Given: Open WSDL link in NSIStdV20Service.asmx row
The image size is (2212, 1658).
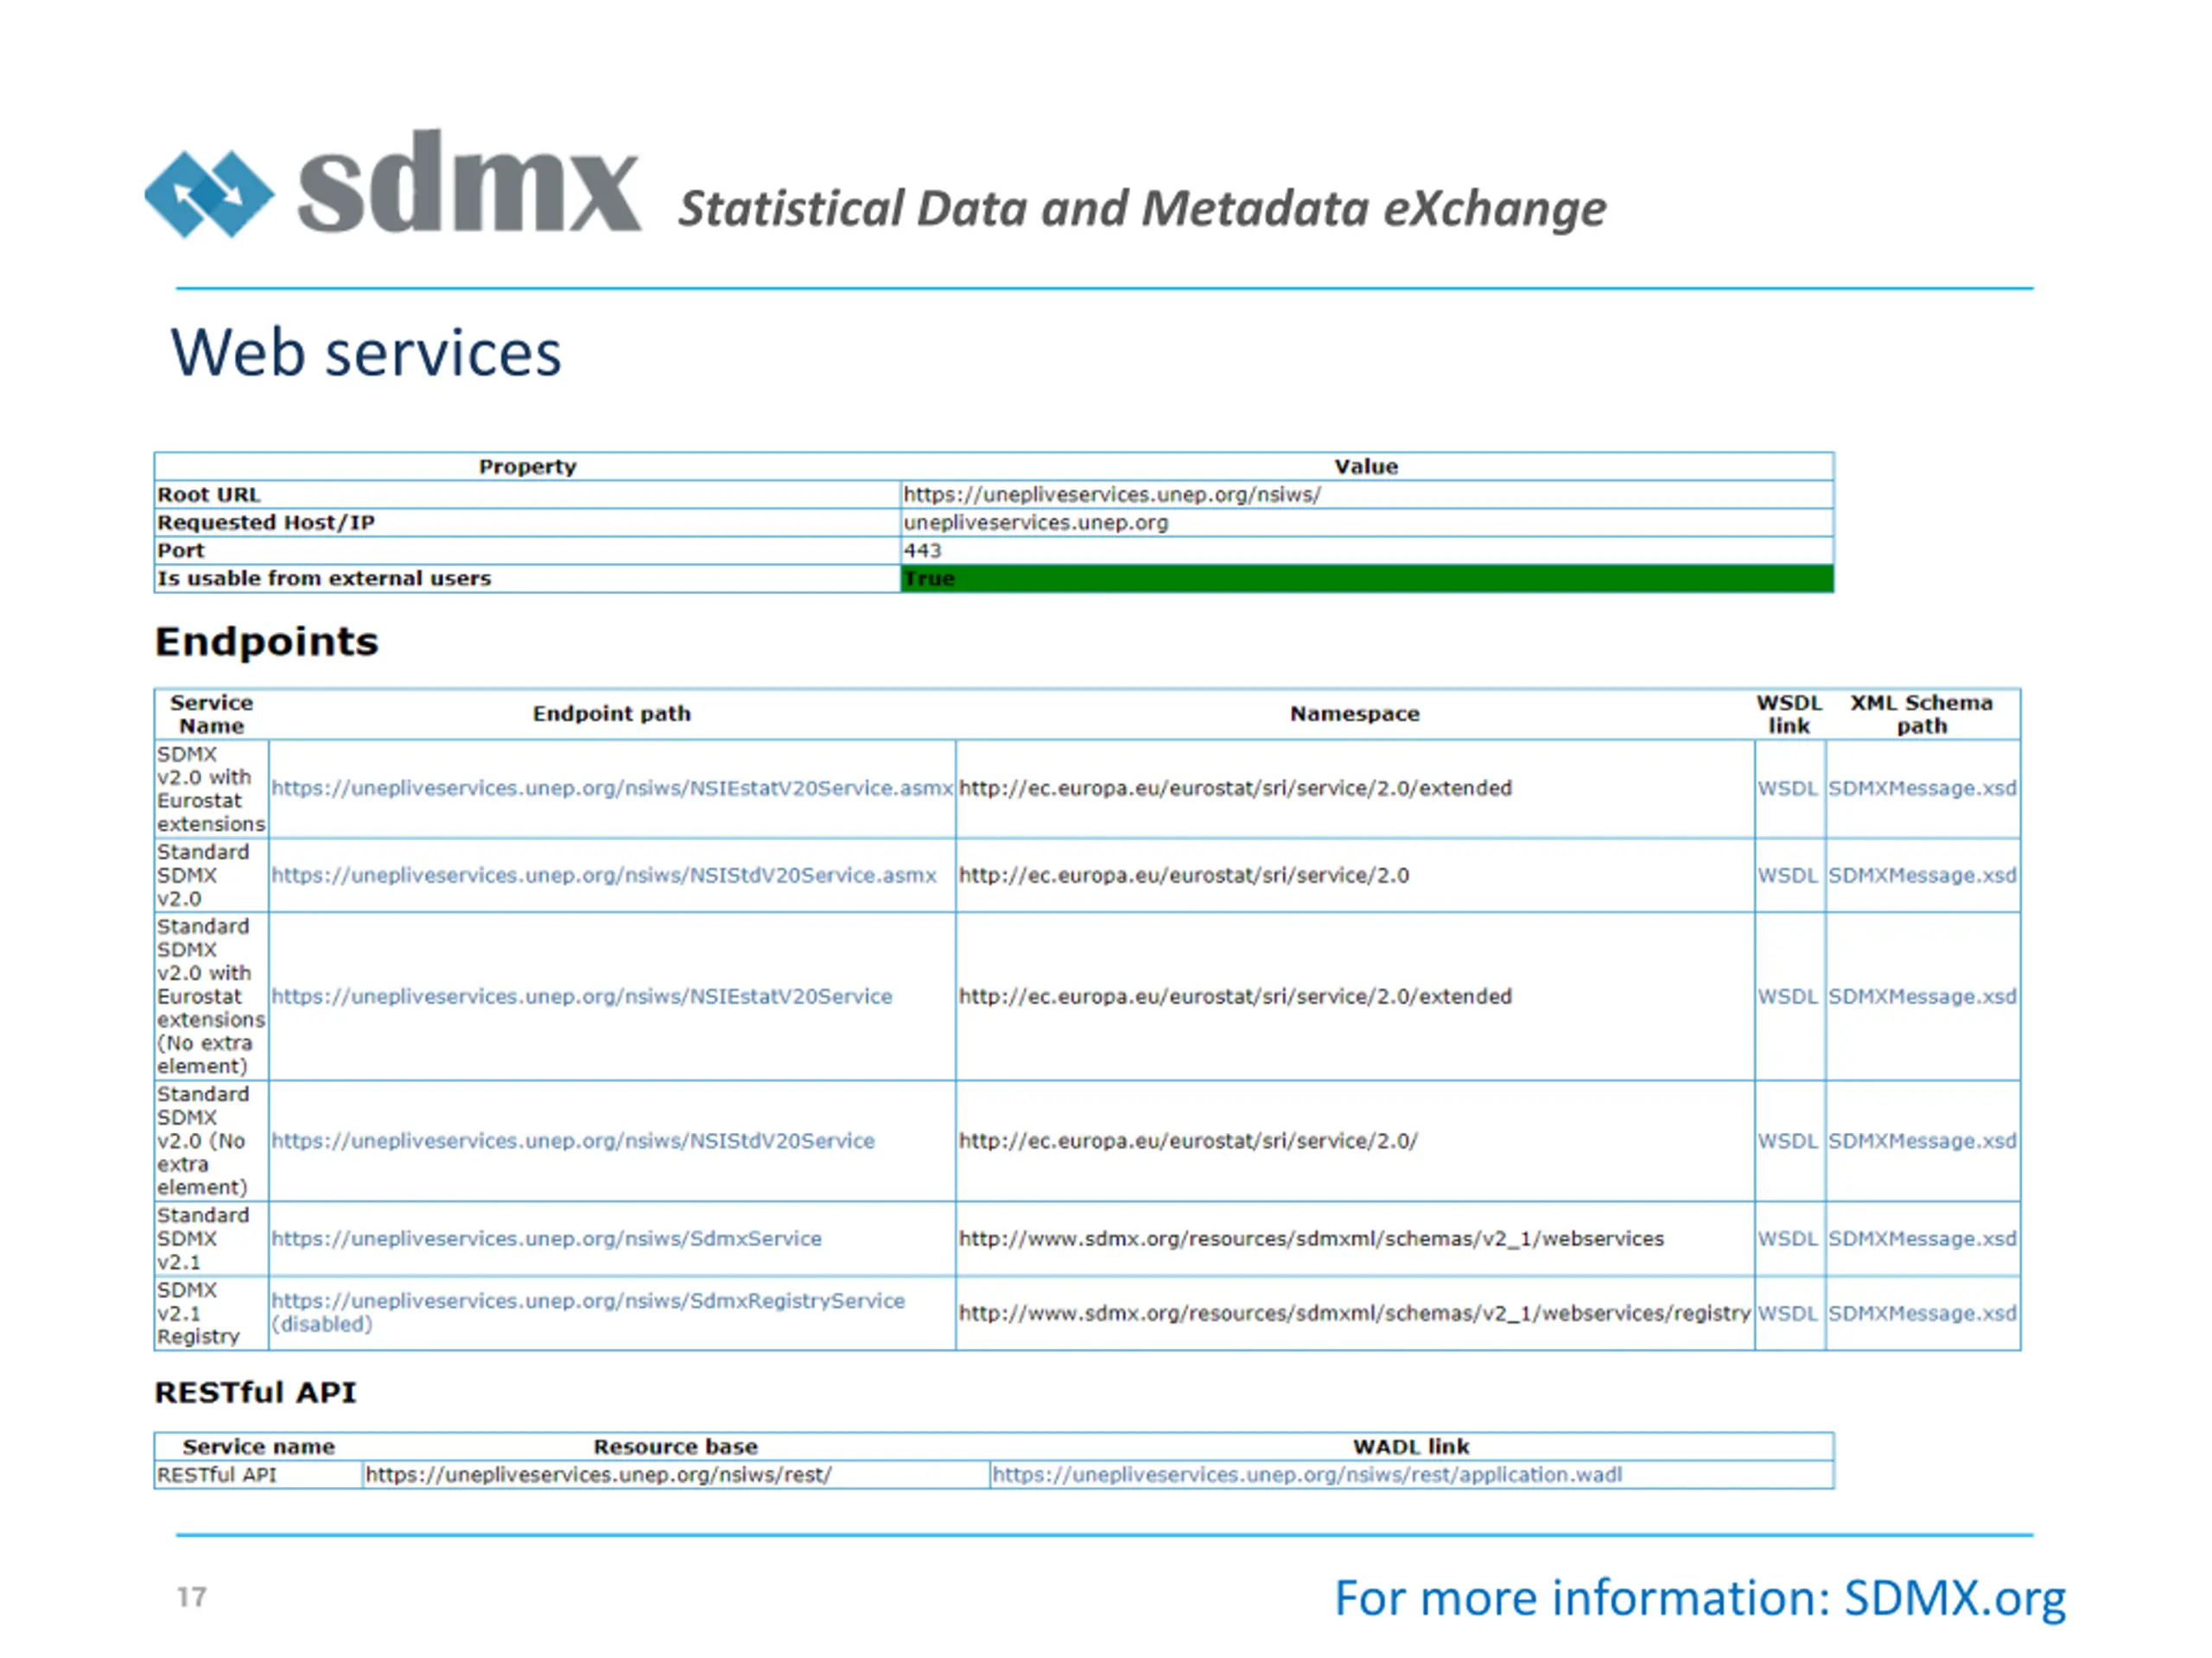Looking at the screenshot, I should tap(1788, 876).
